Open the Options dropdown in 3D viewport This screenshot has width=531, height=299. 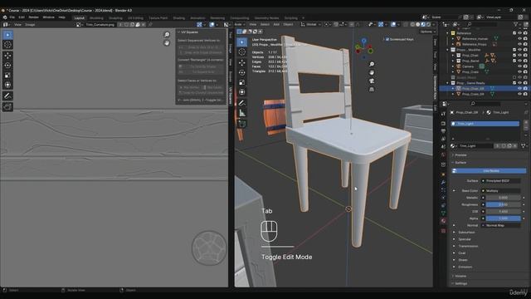(427, 32)
